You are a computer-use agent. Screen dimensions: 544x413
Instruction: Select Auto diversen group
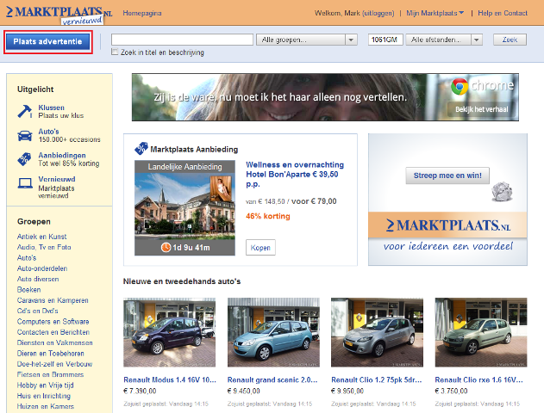(38, 279)
